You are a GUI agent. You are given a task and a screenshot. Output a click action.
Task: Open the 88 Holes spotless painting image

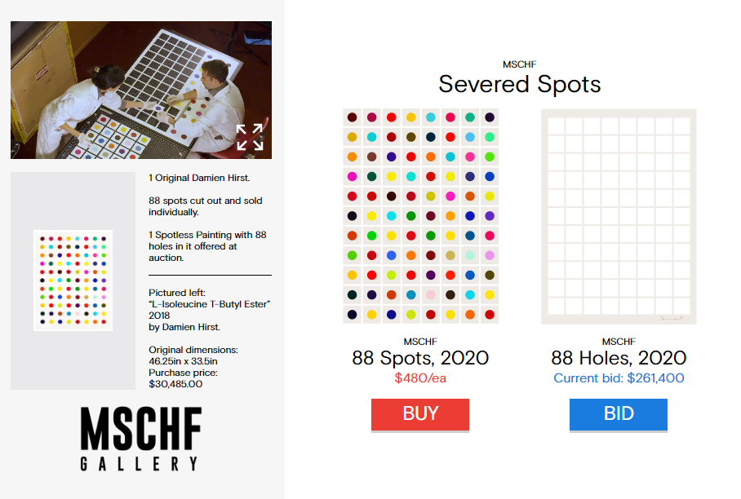tap(619, 216)
